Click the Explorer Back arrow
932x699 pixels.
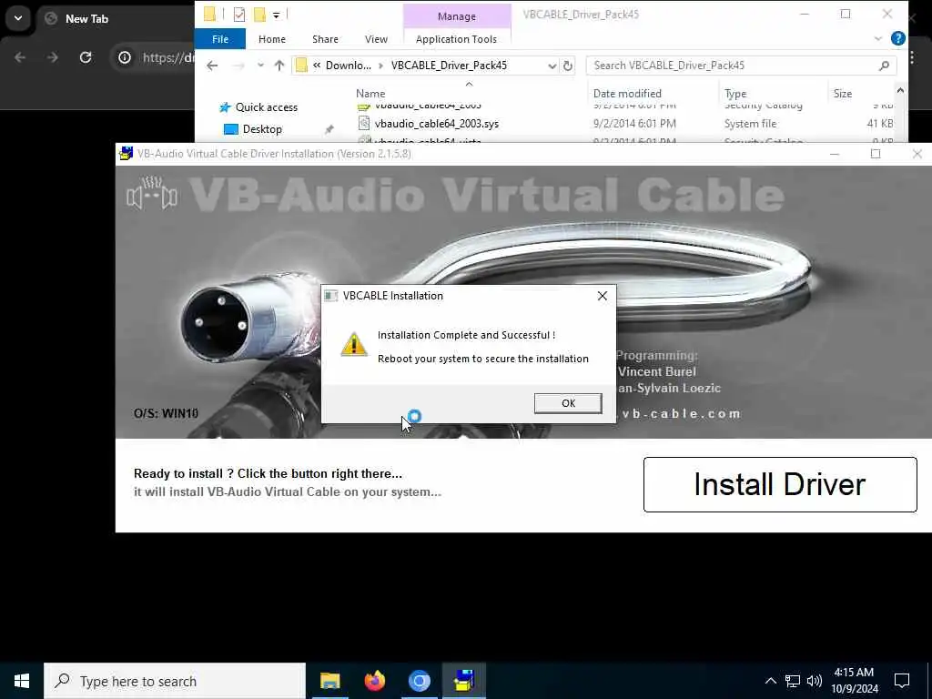click(212, 66)
